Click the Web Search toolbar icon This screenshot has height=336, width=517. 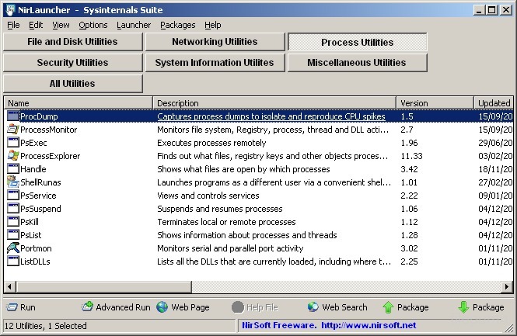[313, 307]
